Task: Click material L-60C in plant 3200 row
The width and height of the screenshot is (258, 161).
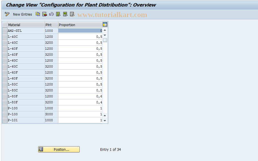Action: (x=26, y=66)
